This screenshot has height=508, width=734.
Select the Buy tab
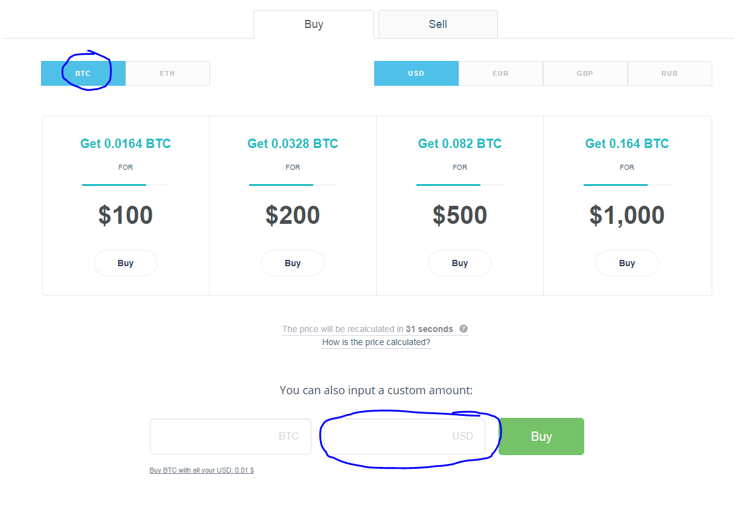(x=314, y=24)
